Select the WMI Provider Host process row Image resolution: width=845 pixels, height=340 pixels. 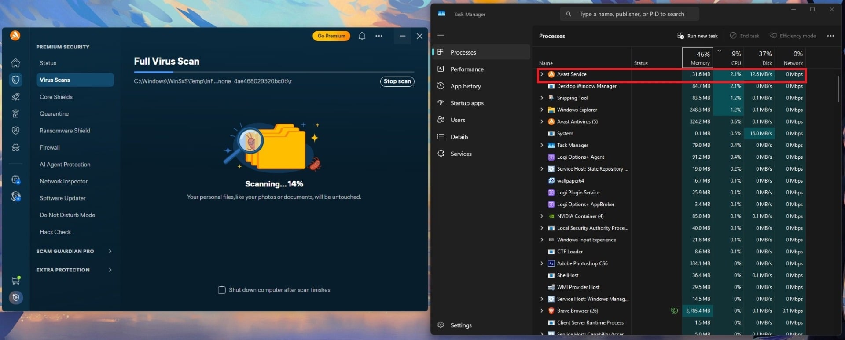[671, 287]
